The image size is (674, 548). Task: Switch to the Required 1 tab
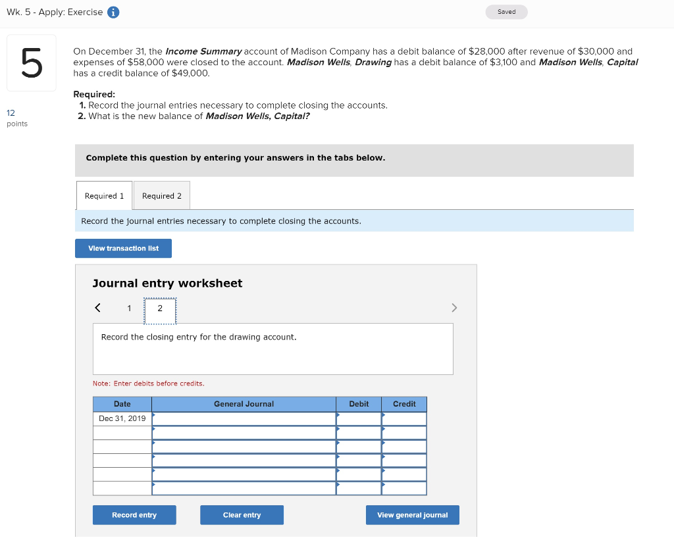point(103,195)
